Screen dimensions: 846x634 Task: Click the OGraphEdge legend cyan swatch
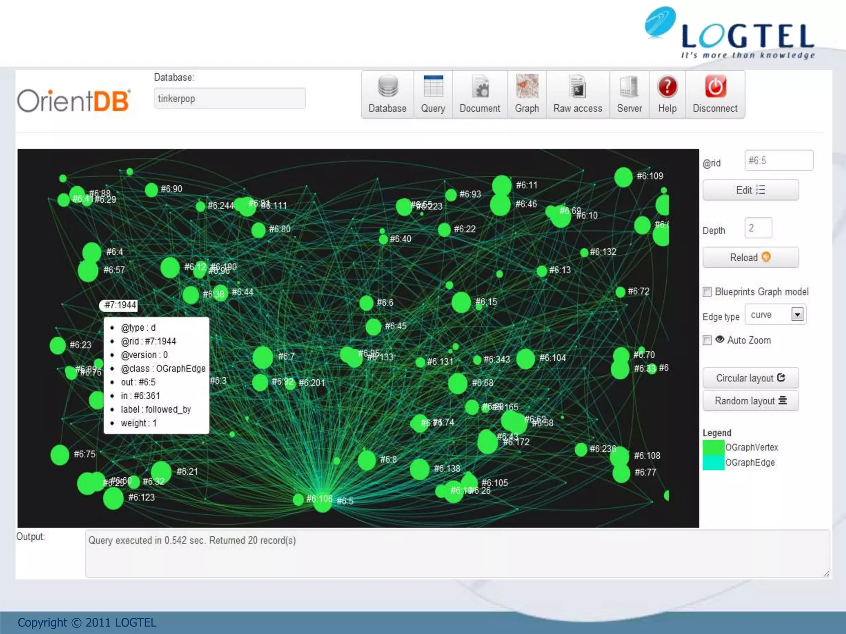(x=713, y=462)
